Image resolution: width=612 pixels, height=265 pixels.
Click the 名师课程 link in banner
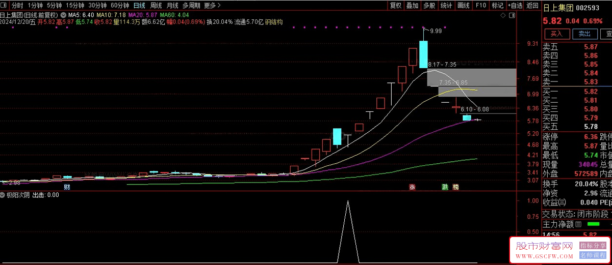tap(593, 255)
